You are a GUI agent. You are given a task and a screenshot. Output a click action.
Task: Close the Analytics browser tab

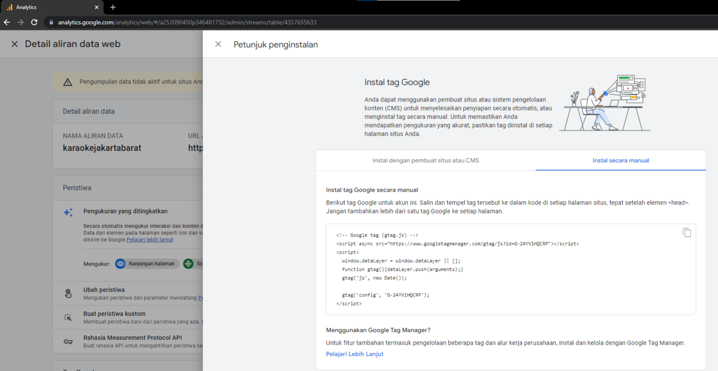pyautogui.click(x=96, y=7)
